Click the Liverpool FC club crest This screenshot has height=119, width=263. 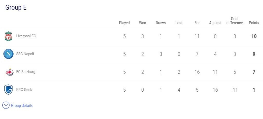[x=8, y=36]
